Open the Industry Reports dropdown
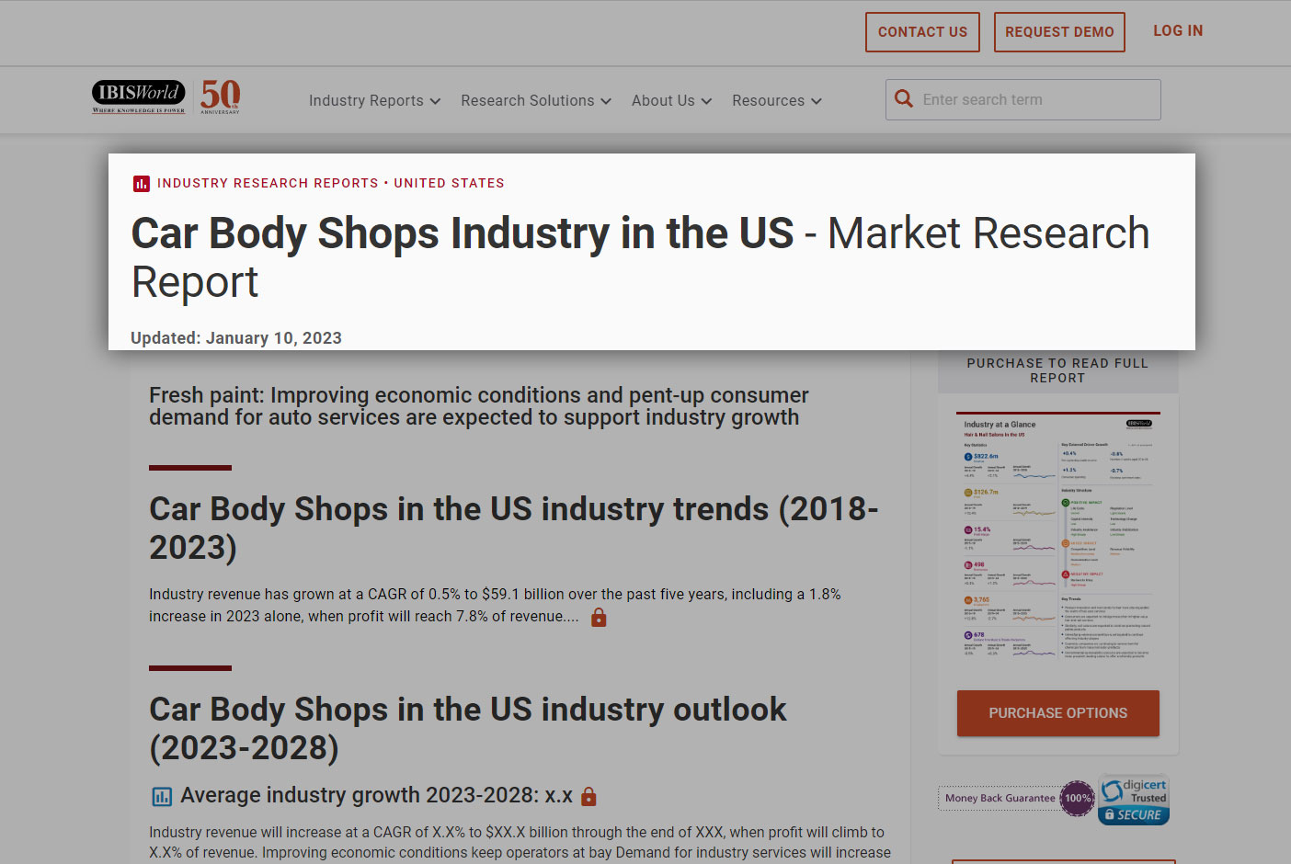Screen dimensions: 1291x864 373,100
